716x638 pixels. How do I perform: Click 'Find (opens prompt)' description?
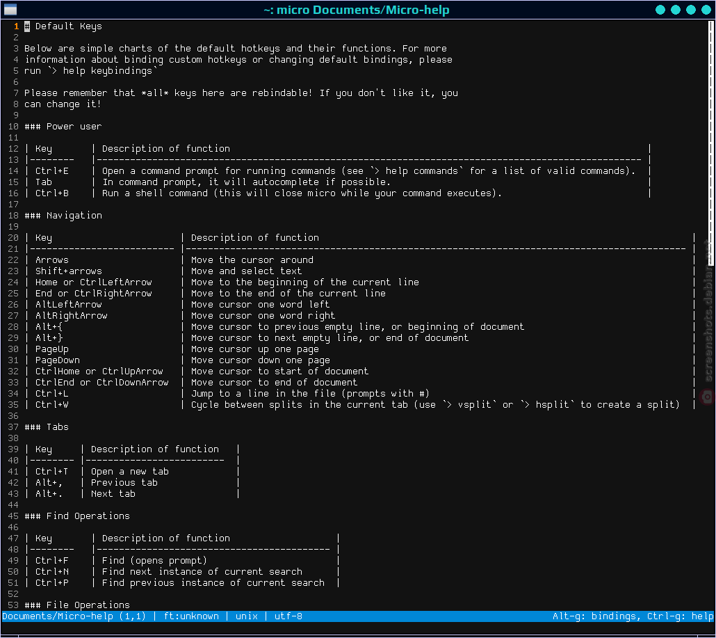pos(155,560)
